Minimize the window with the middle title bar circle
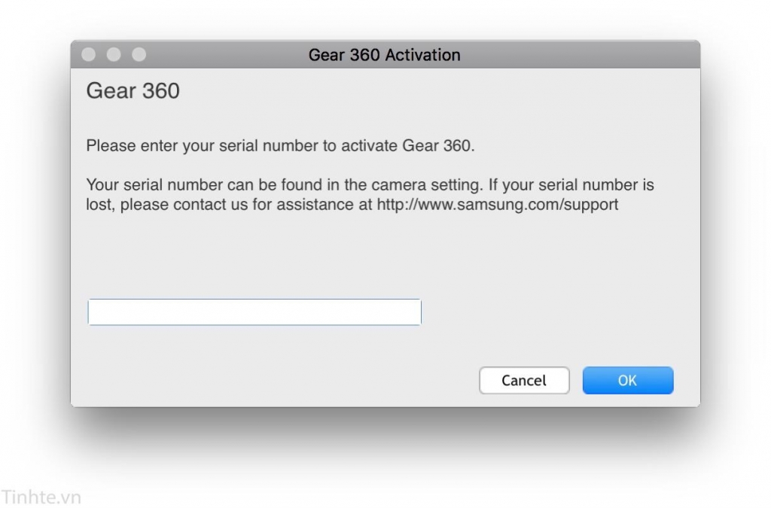 [x=114, y=54]
